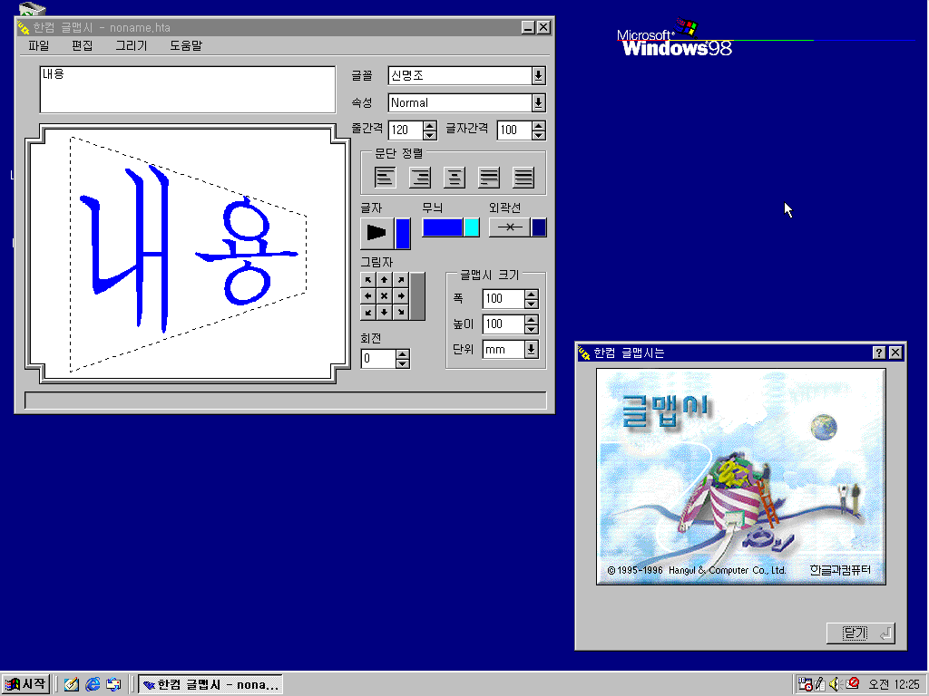The height and width of the screenshot is (696, 929).
Task: Activate 한컴 글맵시 taskbar button
Action: tap(210, 684)
